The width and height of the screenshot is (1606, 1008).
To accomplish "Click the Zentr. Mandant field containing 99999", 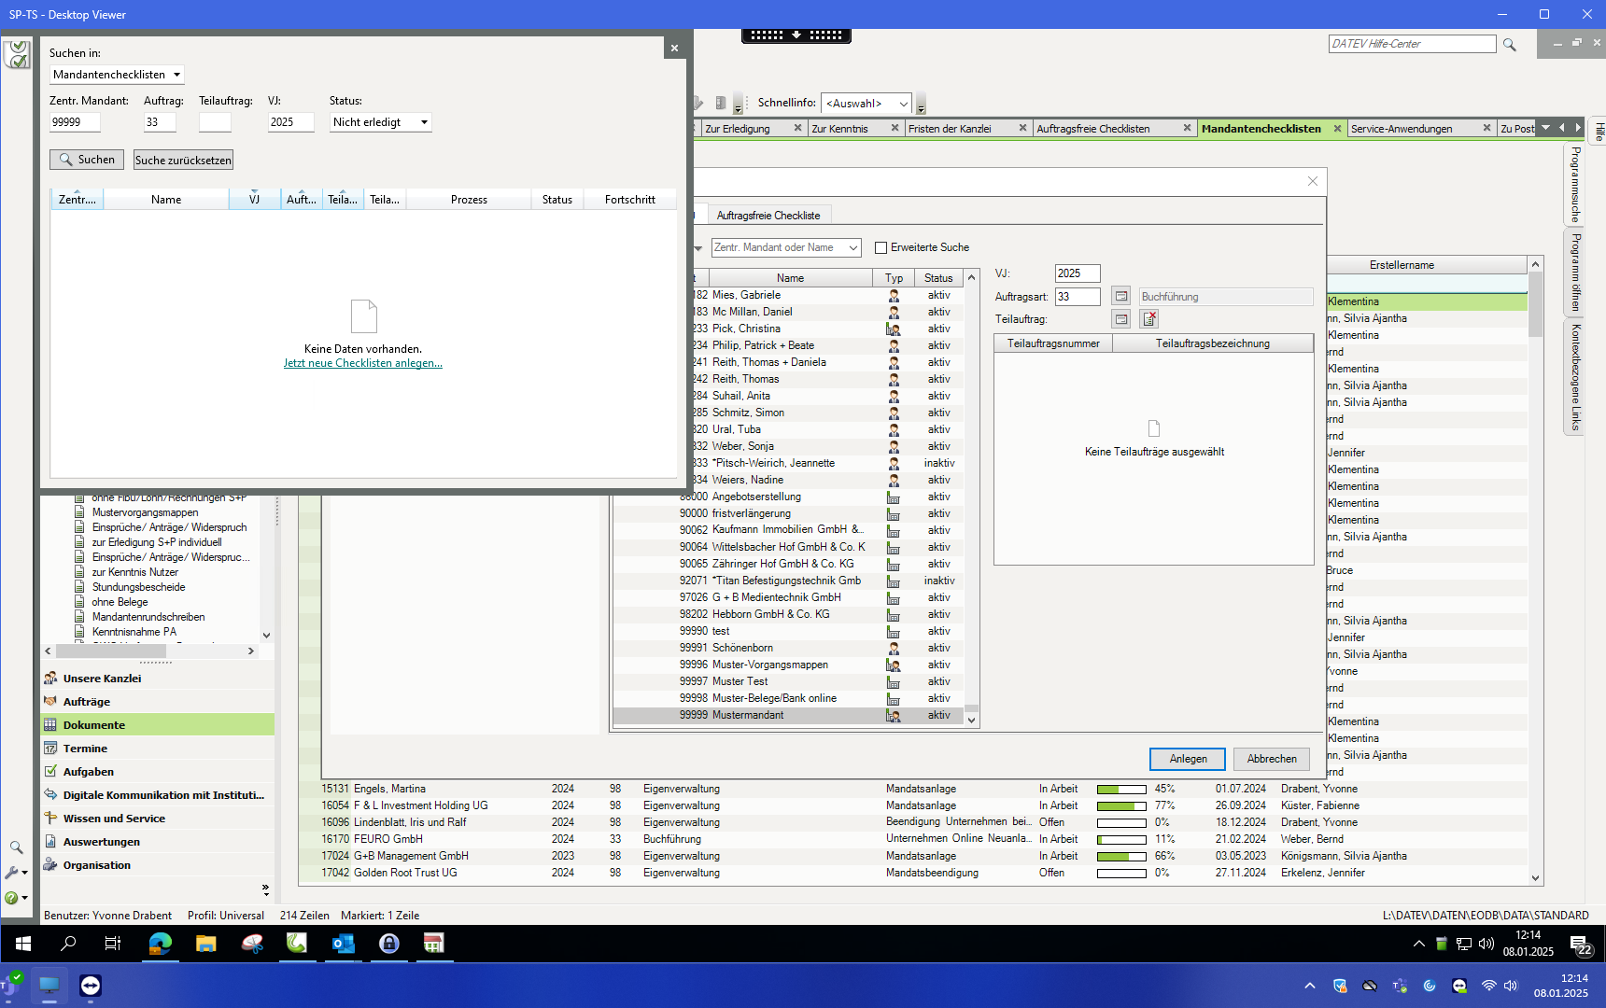I will [75, 122].
